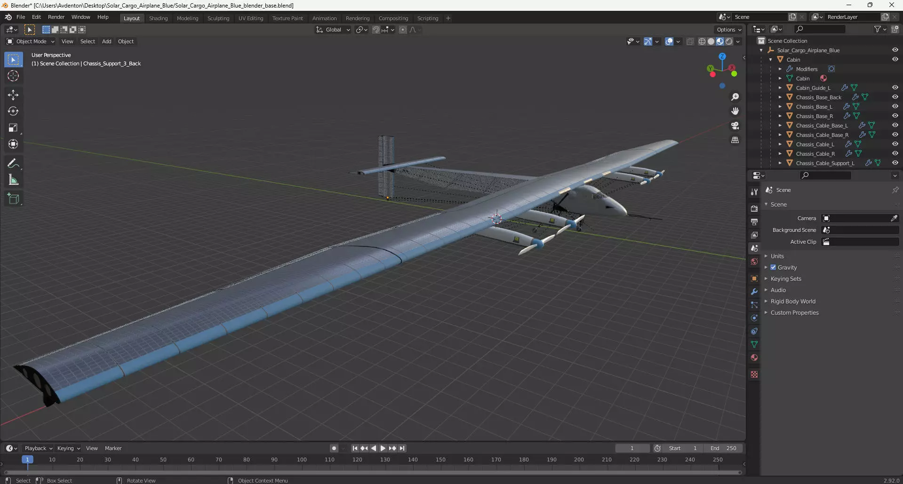Hide Solar_Cargo_Airplane_Blue collection
Viewport: 903px width, 484px height.
pyautogui.click(x=895, y=50)
